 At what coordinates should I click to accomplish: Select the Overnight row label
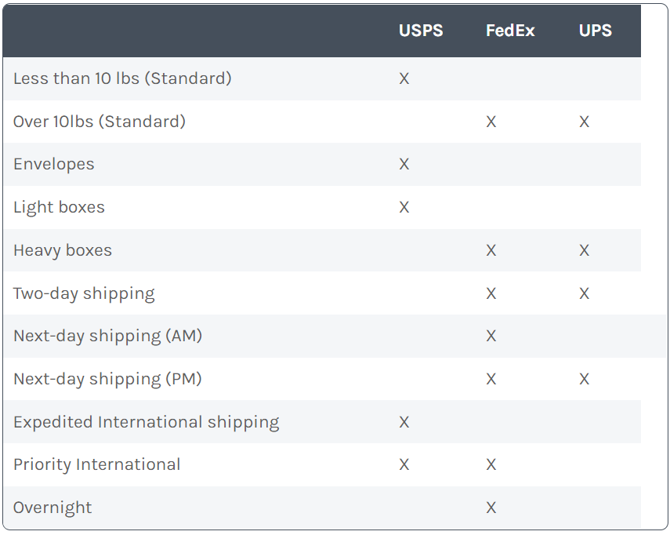point(53,508)
